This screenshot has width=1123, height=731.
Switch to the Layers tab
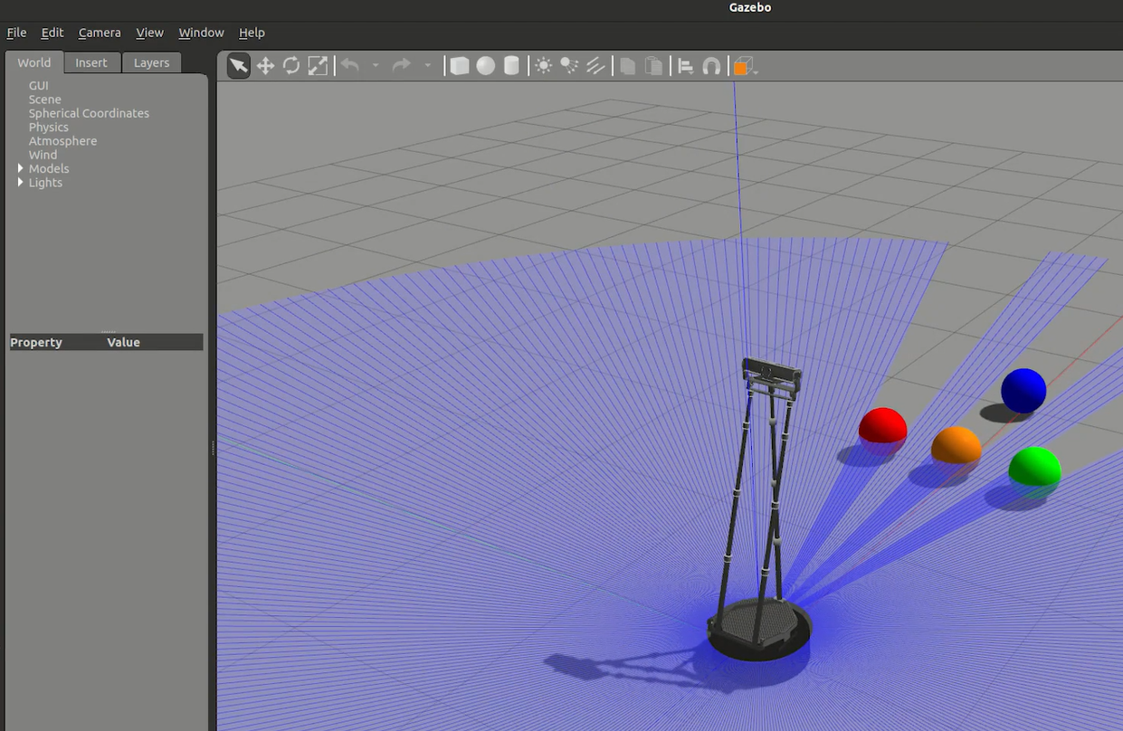pos(151,62)
